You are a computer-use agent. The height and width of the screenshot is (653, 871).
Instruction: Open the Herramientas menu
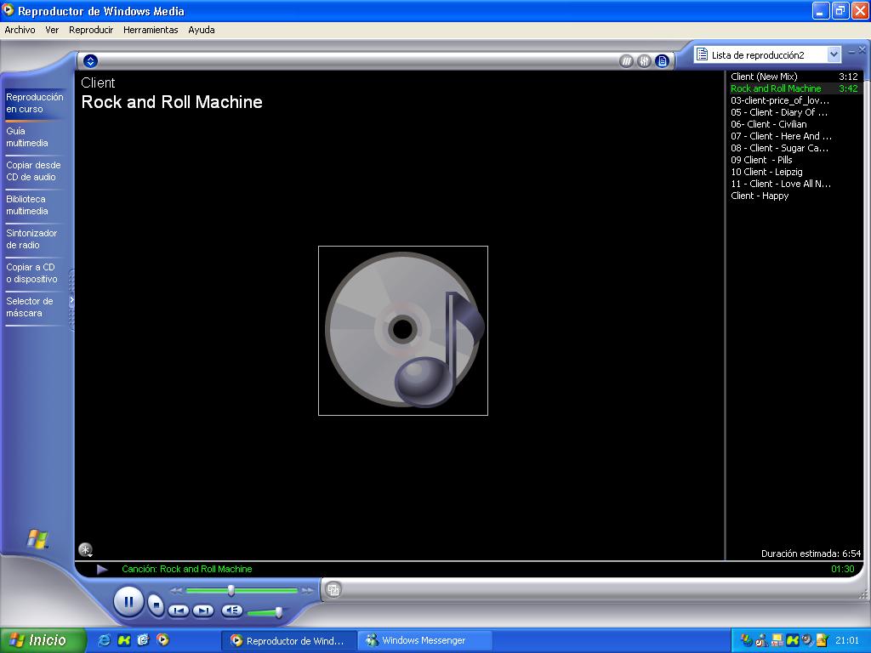151,30
